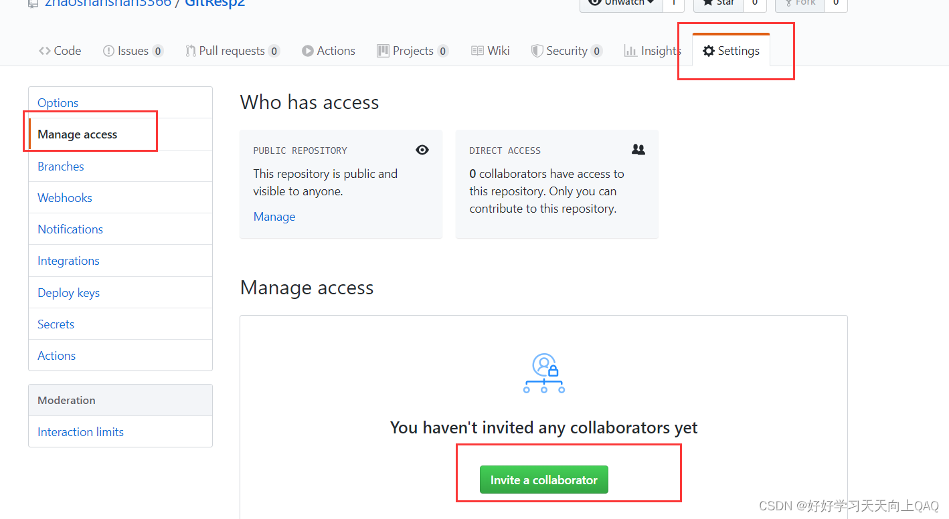Open Webhooks settings
The width and height of the screenshot is (949, 519).
(120, 197)
